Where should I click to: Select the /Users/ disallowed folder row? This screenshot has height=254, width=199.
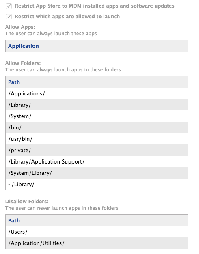(97, 232)
